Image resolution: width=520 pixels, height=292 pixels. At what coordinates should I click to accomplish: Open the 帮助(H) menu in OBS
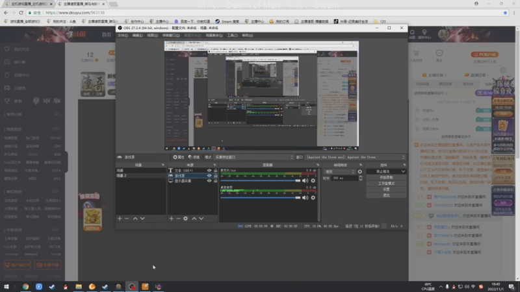tap(248, 36)
